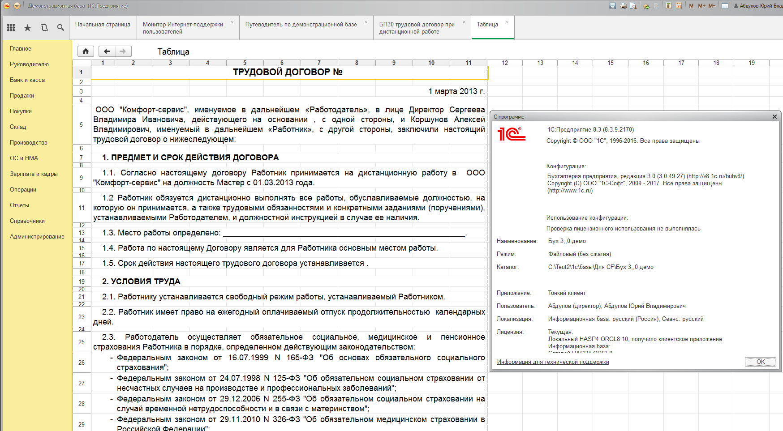783x431 pixels.
Task: Click user name Абдулов Юрий in the title bar
Action: coord(758,6)
